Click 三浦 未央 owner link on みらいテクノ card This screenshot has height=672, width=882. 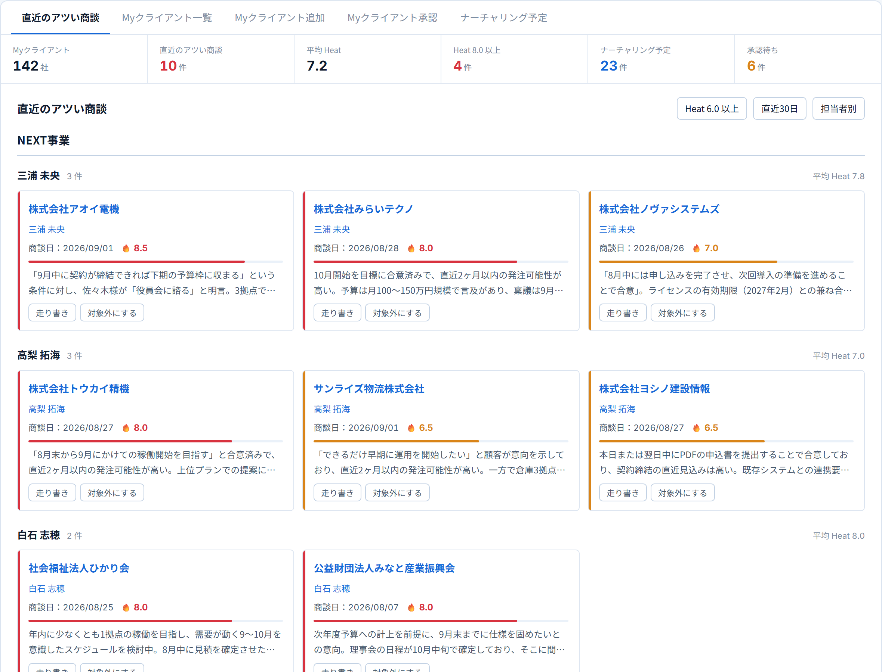(331, 230)
